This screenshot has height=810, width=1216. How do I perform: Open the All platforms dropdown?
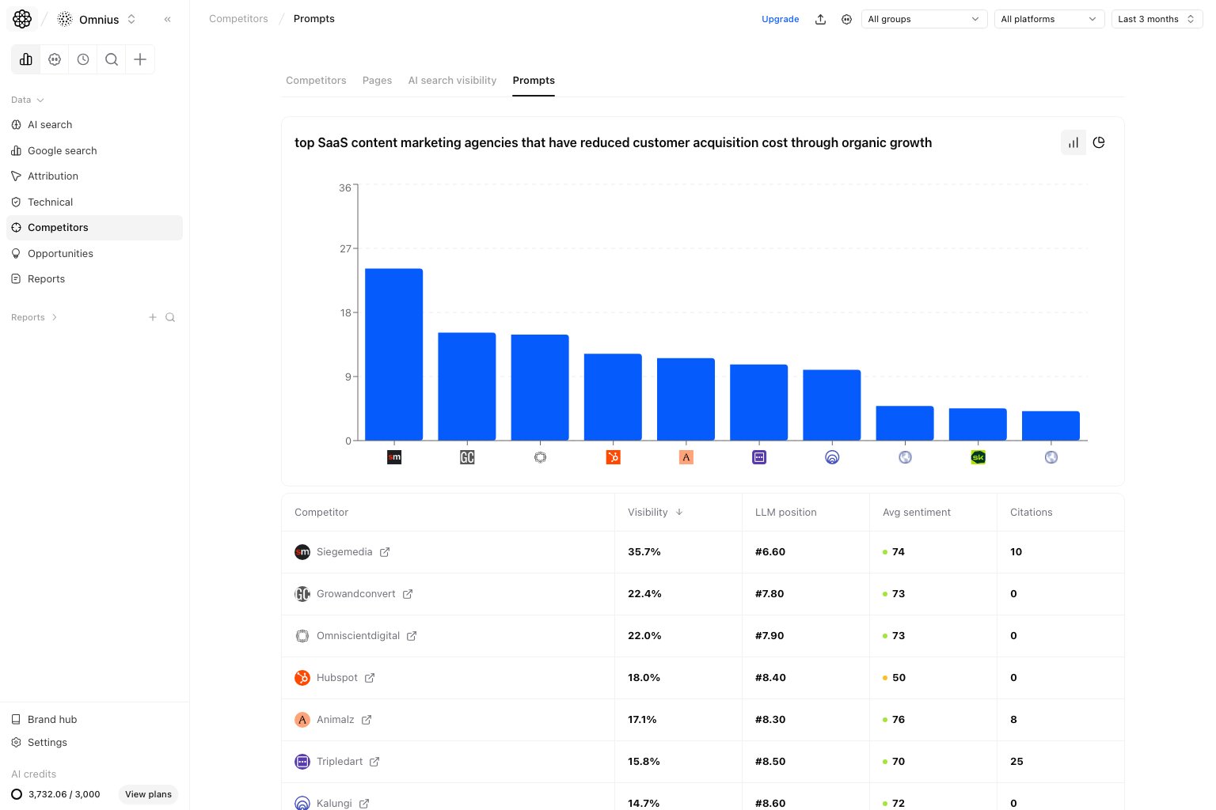tap(1049, 19)
